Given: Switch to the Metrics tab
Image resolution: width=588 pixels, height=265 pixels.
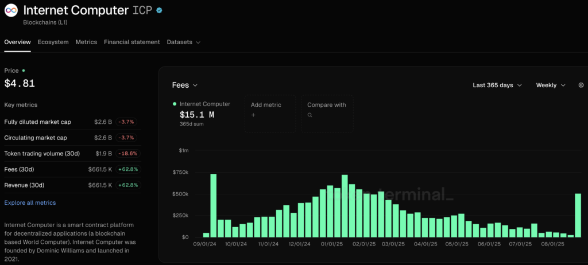Looking at the screenshot, I should tap(86, 42).
